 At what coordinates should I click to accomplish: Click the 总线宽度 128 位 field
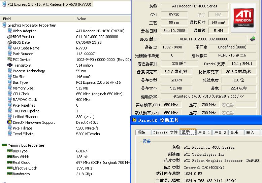[239, 80]
